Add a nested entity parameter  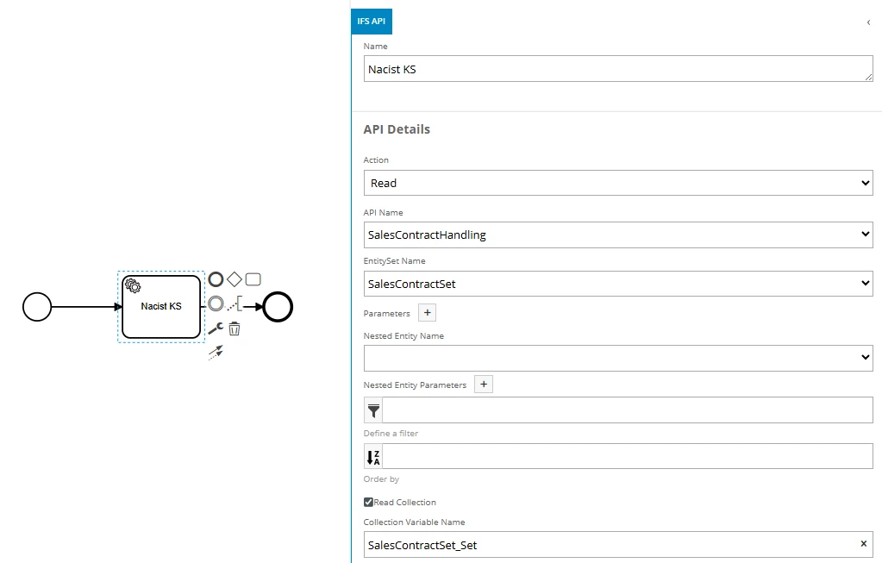pyautogui.click(x=485, y=385)
